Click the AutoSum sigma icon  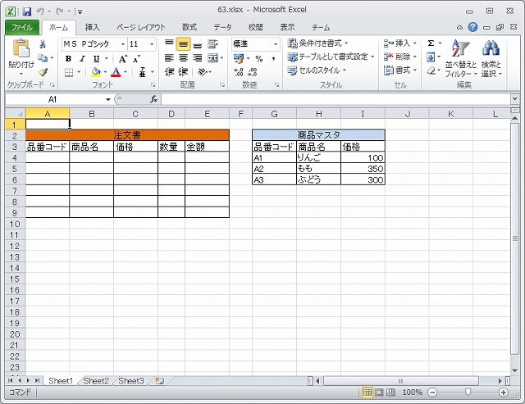tap(430, 43)
